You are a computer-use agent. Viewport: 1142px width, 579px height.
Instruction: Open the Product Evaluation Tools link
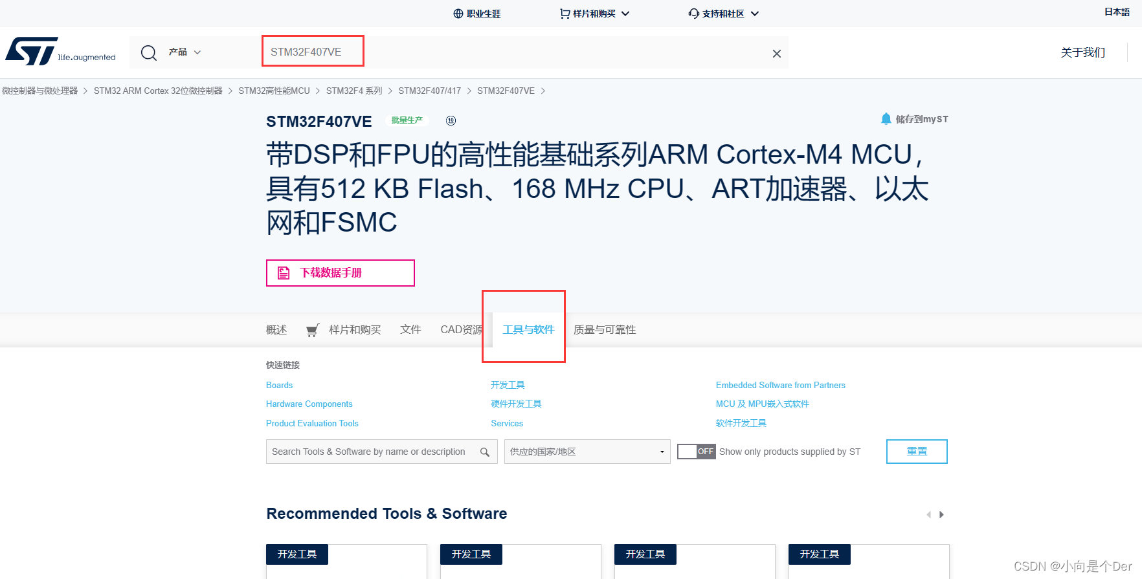(312, 423)
